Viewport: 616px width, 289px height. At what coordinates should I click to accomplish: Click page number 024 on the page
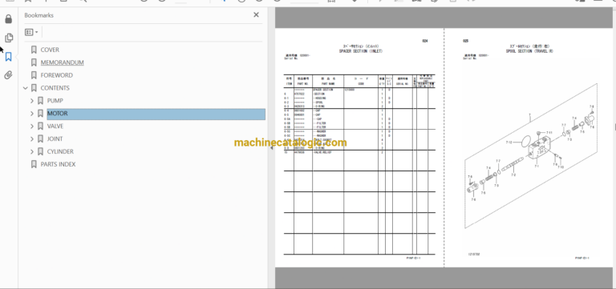424,41
